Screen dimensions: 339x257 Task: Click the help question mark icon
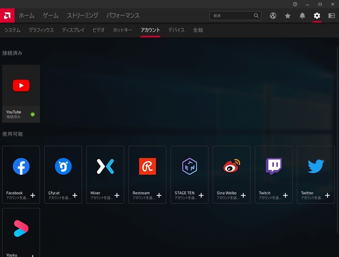[x=295, y=4]
